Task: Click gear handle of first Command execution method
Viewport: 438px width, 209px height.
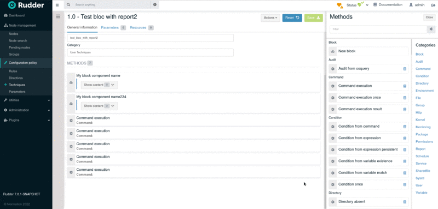Action: (x=71, y=120)
